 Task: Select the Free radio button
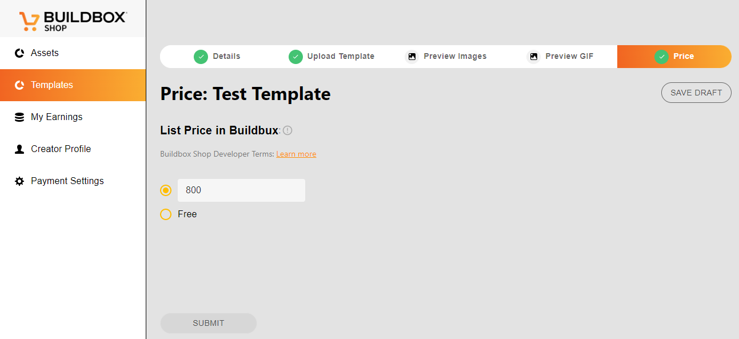click(166, 214)
